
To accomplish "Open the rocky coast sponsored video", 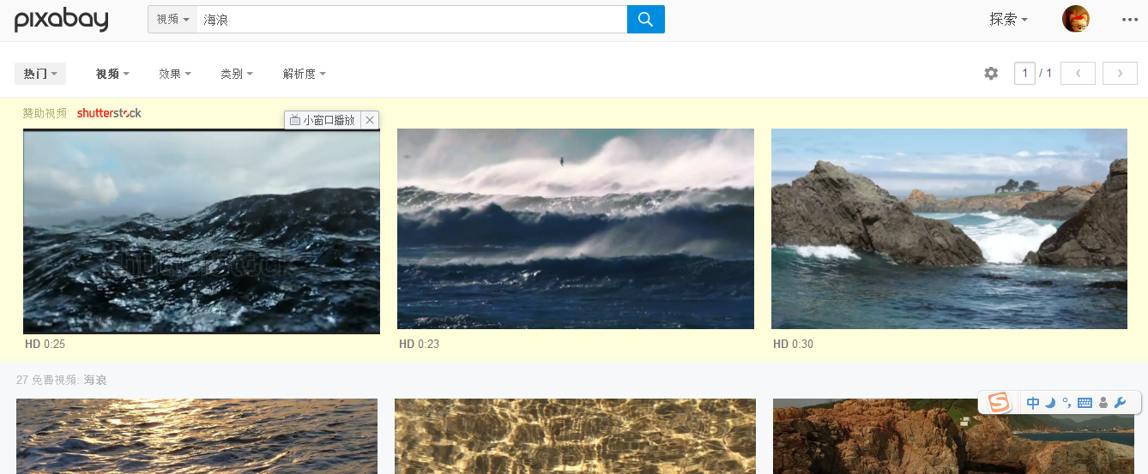I will pyautogui.click(x=949, y=229).
